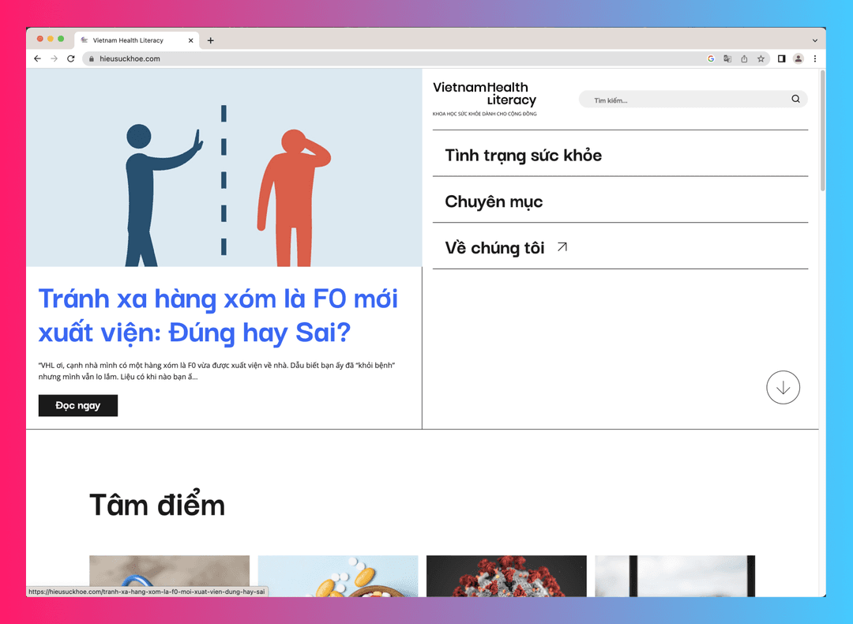Click the Chrome profile avatar icon

pyautogui.click(x=798, y=58)
